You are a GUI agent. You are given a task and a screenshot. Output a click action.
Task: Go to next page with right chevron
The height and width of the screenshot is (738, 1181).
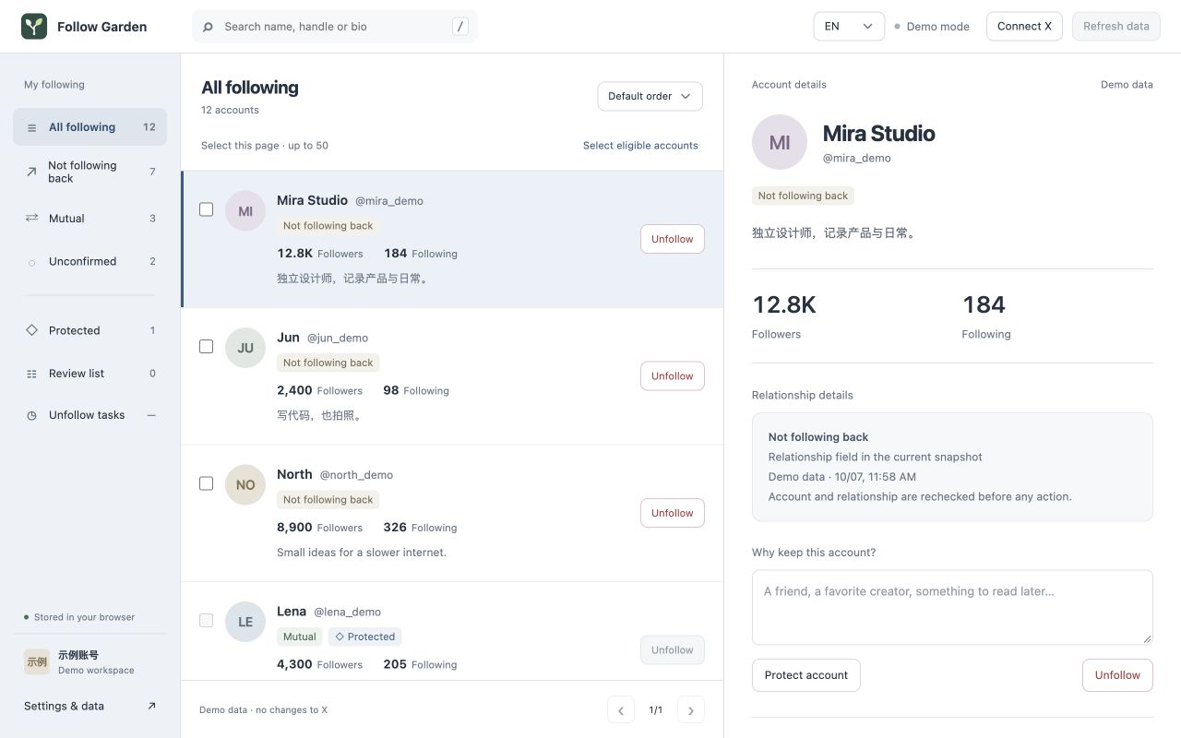(691, 709)
